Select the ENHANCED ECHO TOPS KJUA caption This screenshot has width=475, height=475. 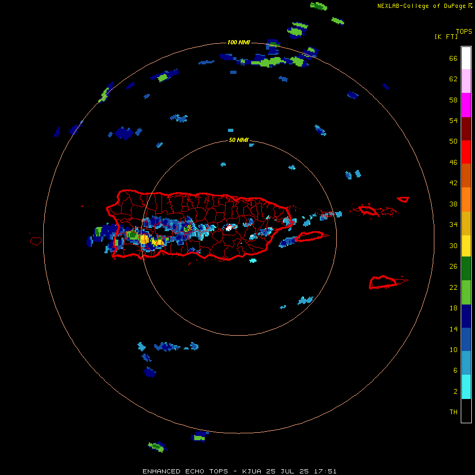pyautogui.click(x=239, y=471)
